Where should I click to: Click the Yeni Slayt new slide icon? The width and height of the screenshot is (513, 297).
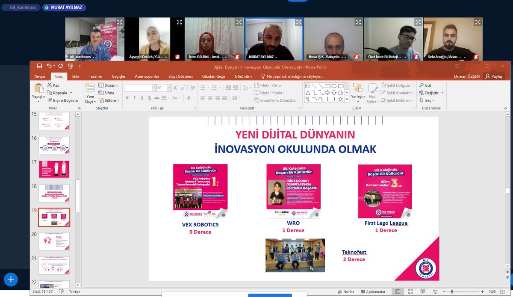90,88
